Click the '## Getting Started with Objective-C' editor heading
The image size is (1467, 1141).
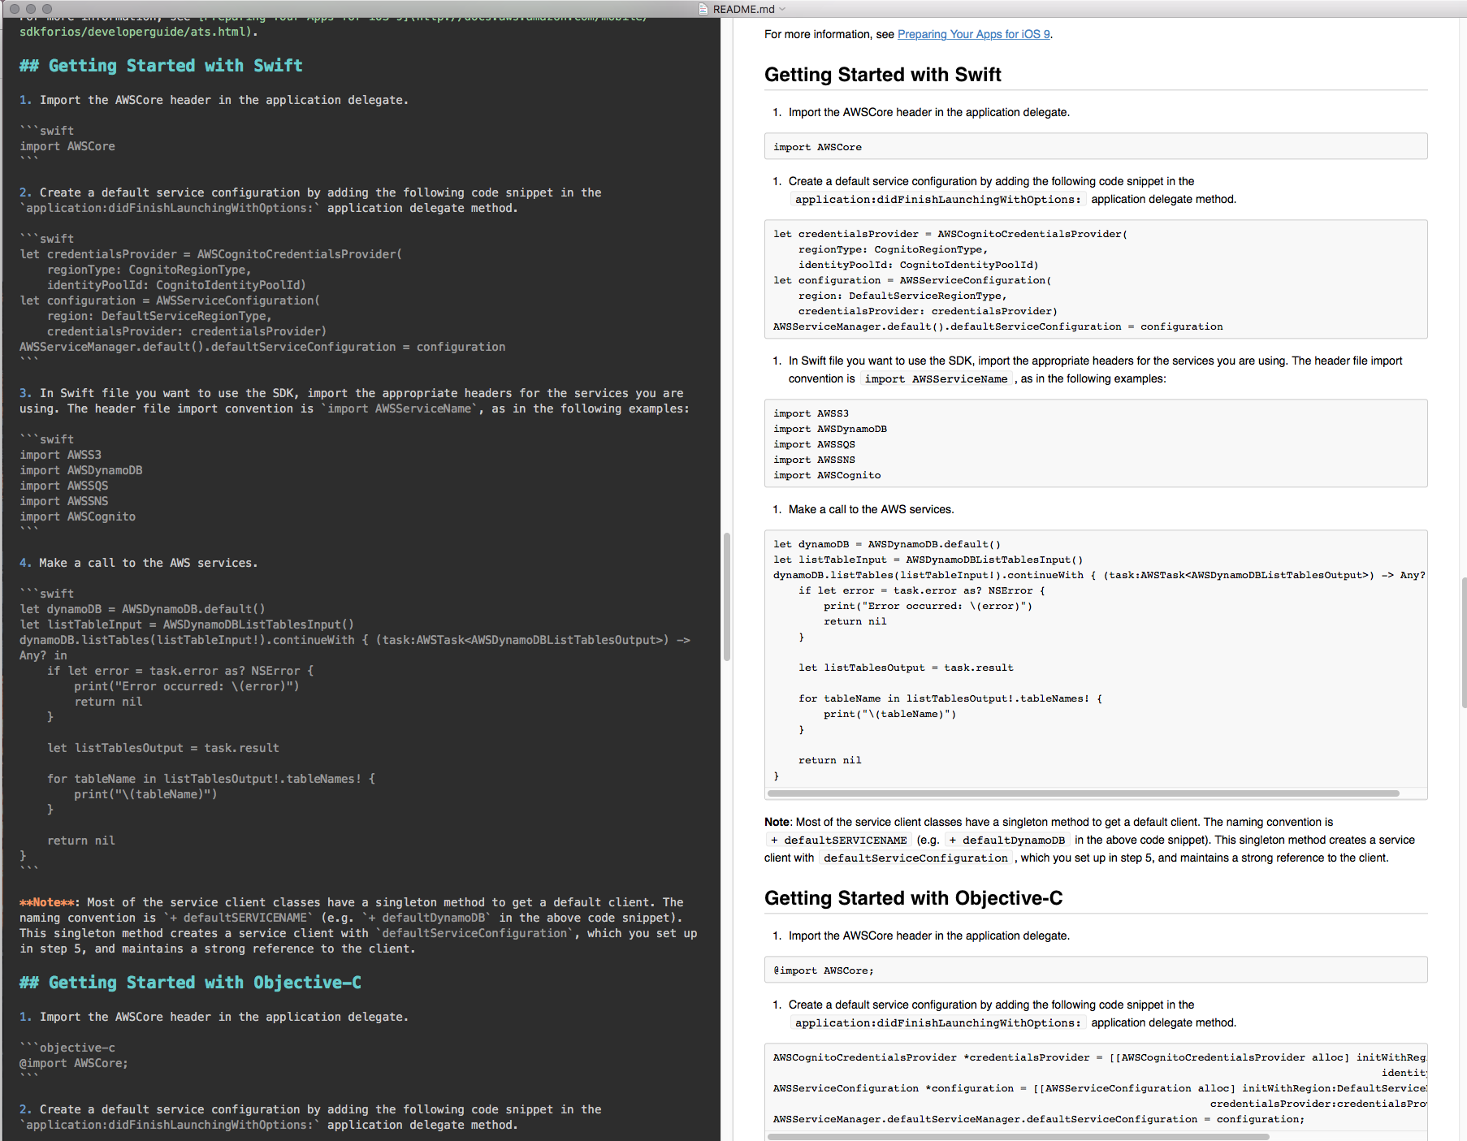pos(190,983)
